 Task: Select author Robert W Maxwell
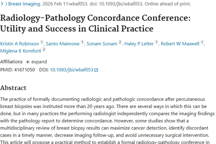(180, 44)
